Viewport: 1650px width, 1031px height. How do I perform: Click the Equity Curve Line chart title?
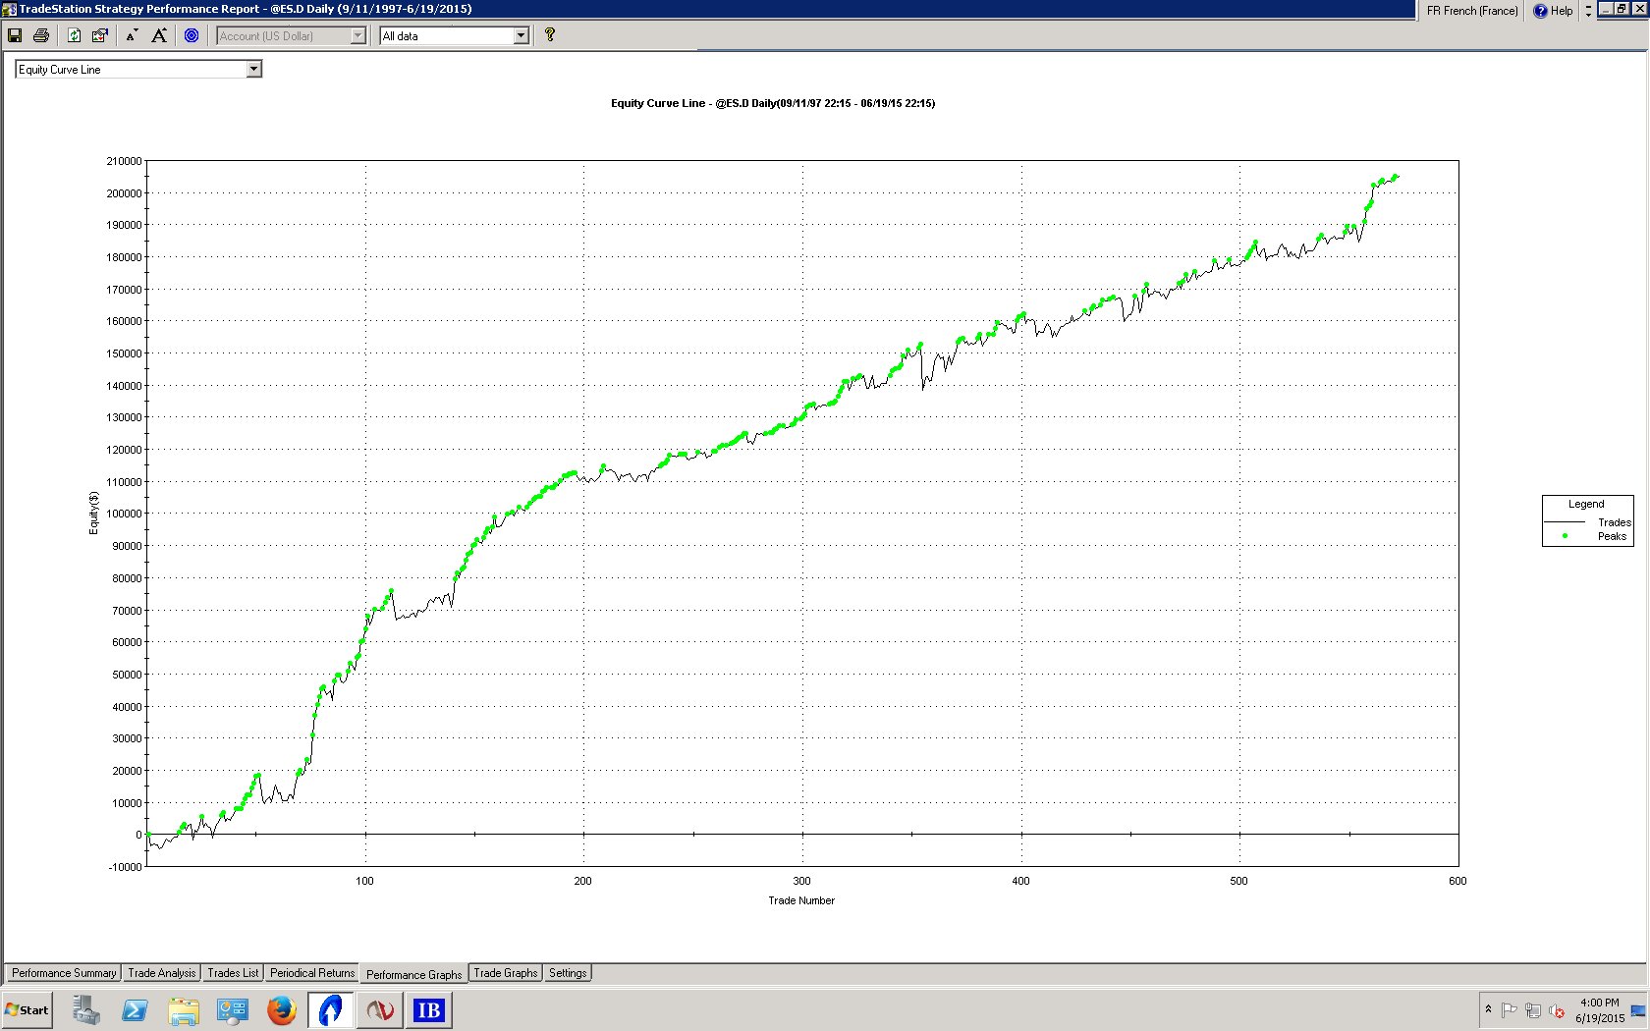pyautogui.click(x=773, y=103)
